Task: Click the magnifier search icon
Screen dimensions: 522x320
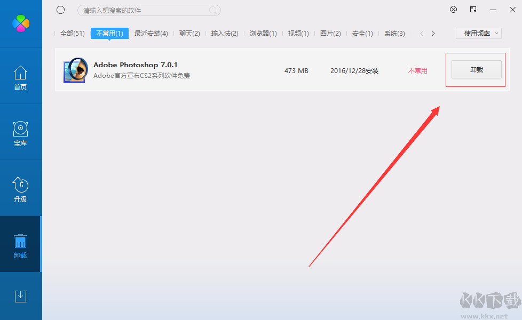Action: pyautogui.click(x=213, y=10)
